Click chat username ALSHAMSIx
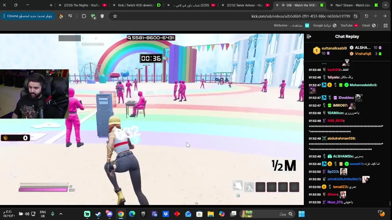The width and height of the screenshot is (392, 220). pos(343,156)
